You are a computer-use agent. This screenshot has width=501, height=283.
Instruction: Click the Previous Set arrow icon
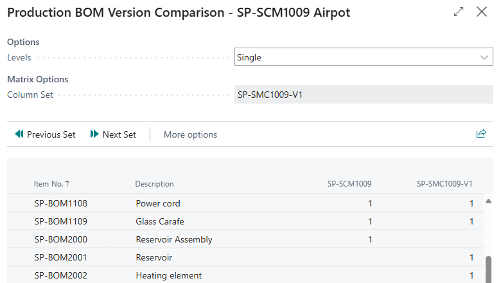(19, 134)
